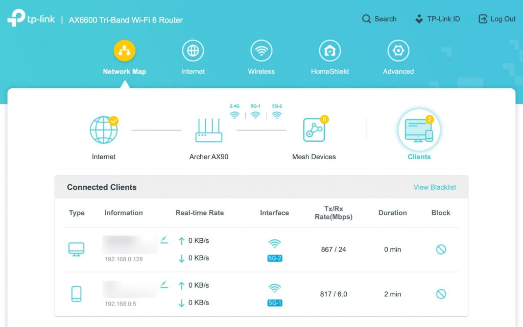Select the Archer AX90 router icon
Image resolution: width=523 pixels, height=327 pixels.
click(209, 130)
